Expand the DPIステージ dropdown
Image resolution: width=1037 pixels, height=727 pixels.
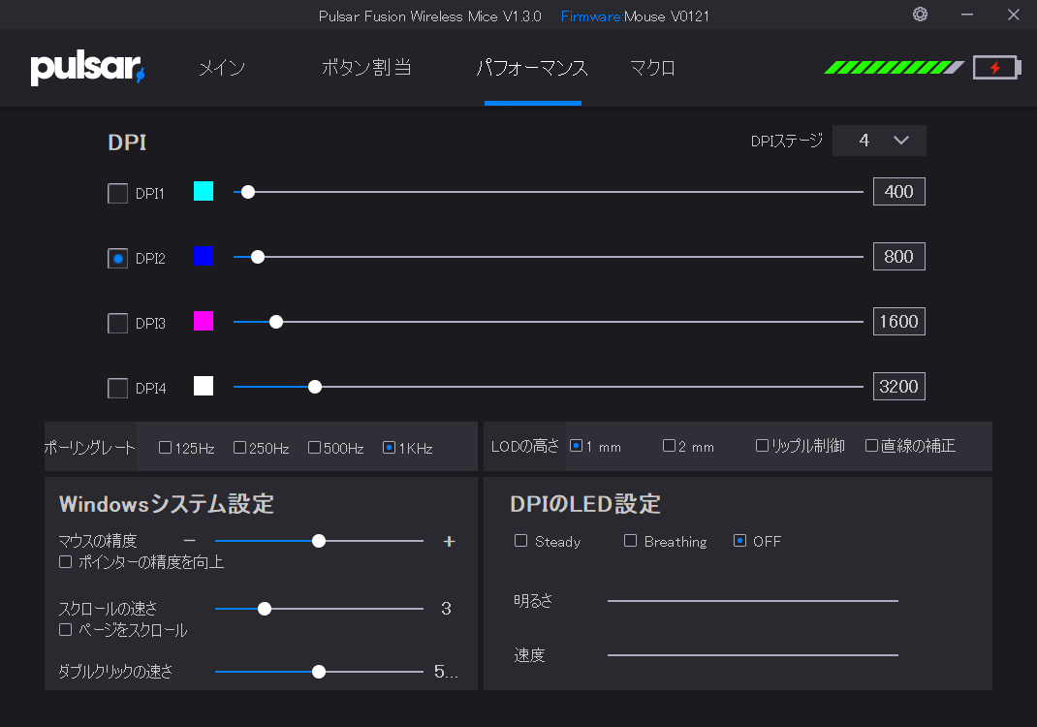pyautogui.click(x=879, y=141)
